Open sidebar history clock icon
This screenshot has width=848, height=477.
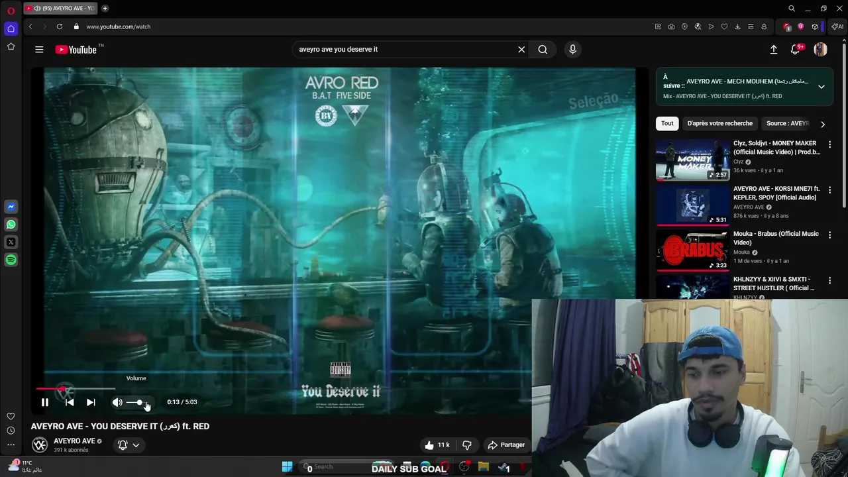pyautogui.click(x=11, y=430)
